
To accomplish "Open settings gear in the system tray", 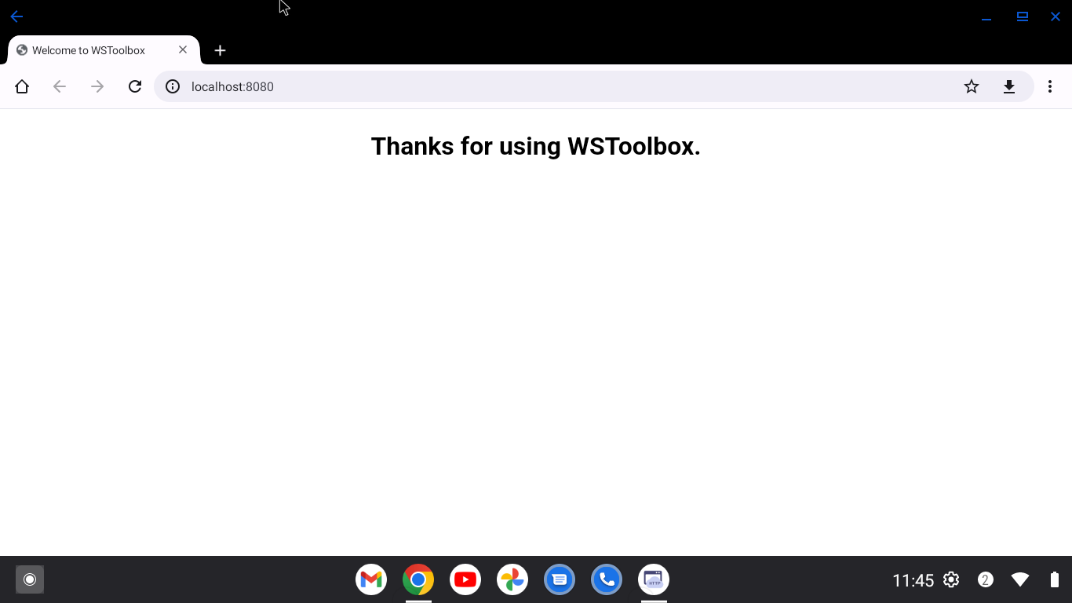I will click(951, 579).
